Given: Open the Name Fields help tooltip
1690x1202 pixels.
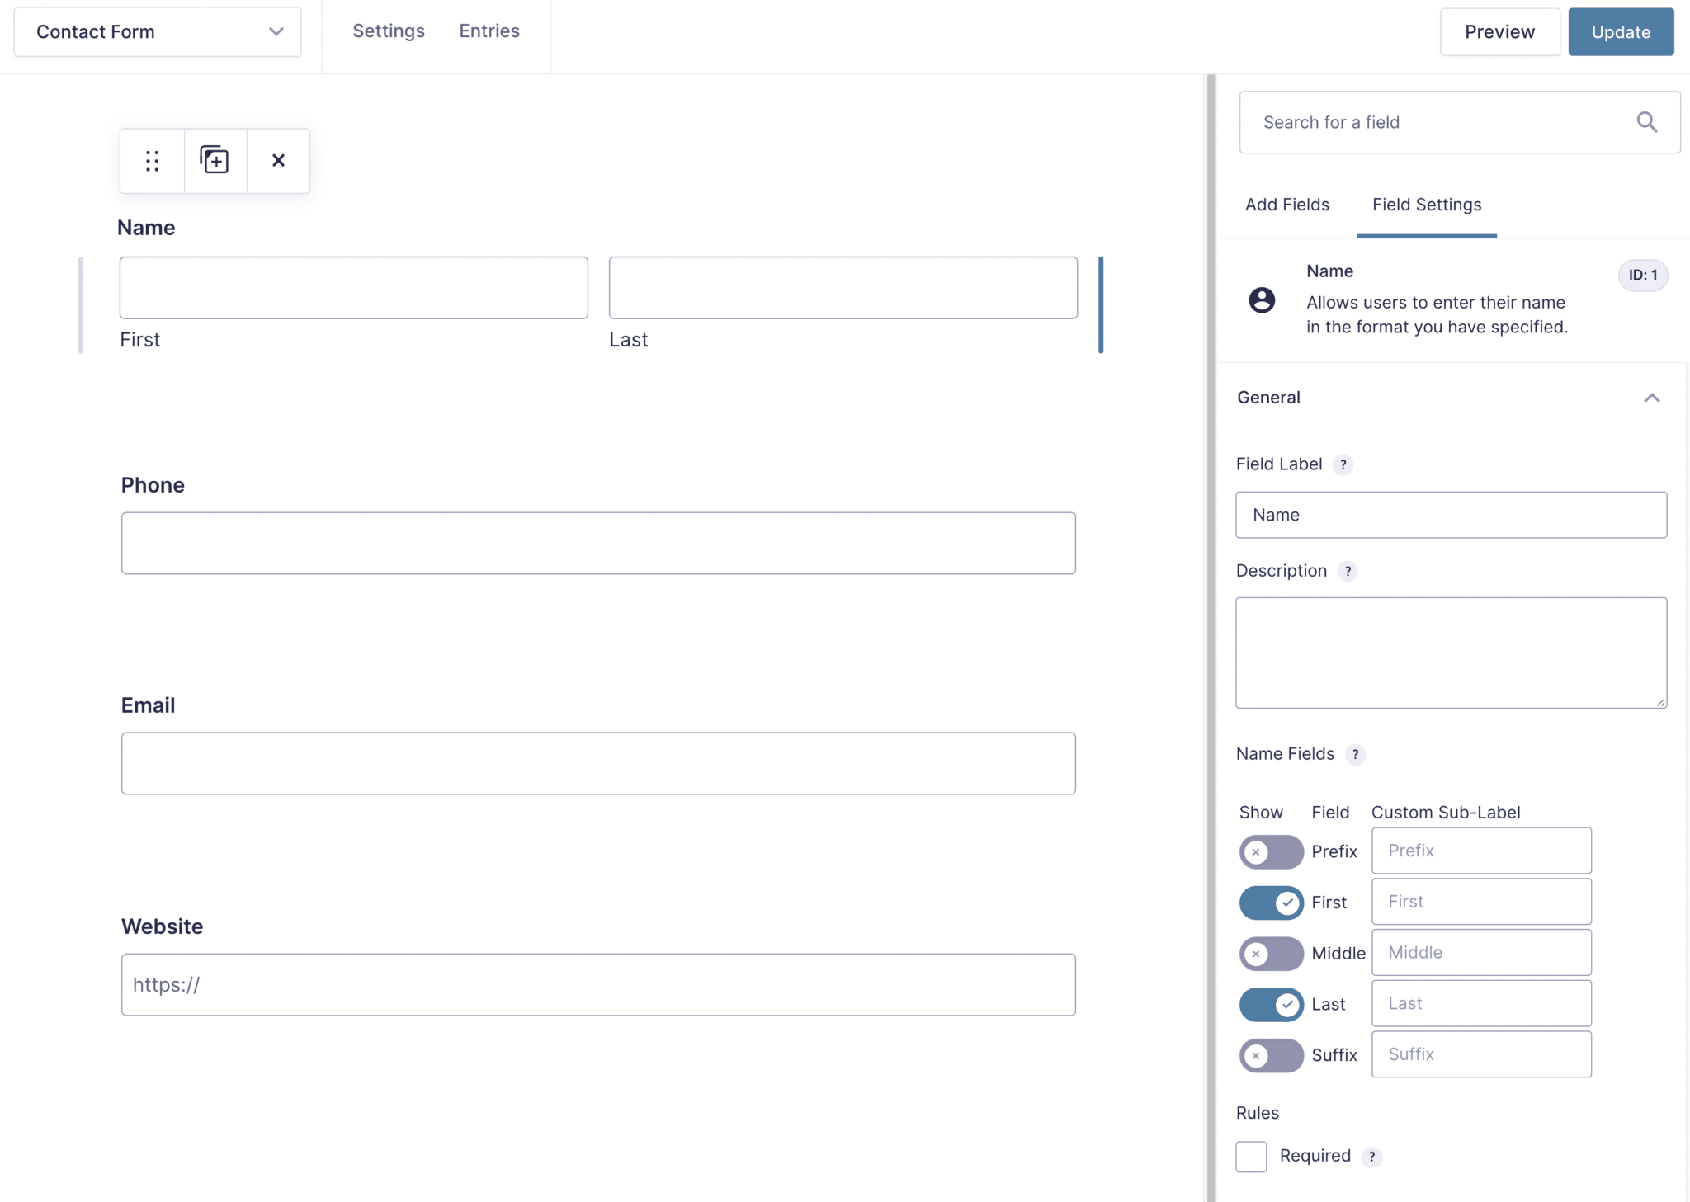Looking at the screenshot, I should click(1356, 754).
